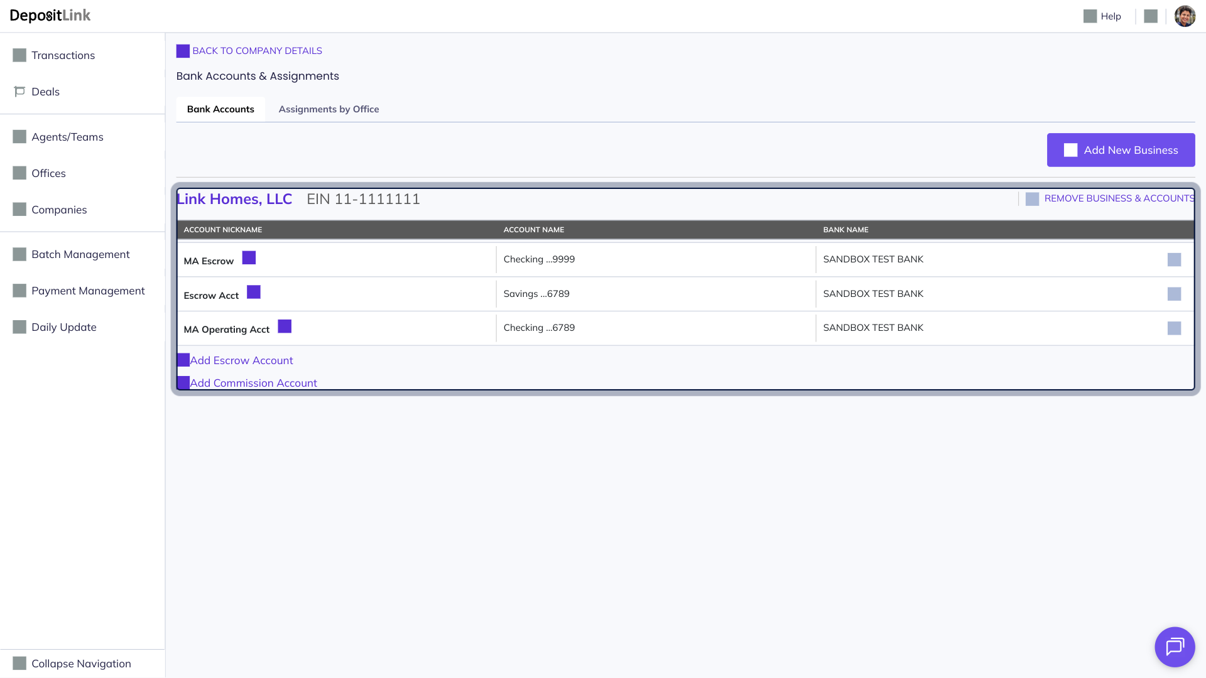Click the Agents/Teams sidebar icon
The width and height of the screenshot is (1206, 678).
(x=19, y=137)
